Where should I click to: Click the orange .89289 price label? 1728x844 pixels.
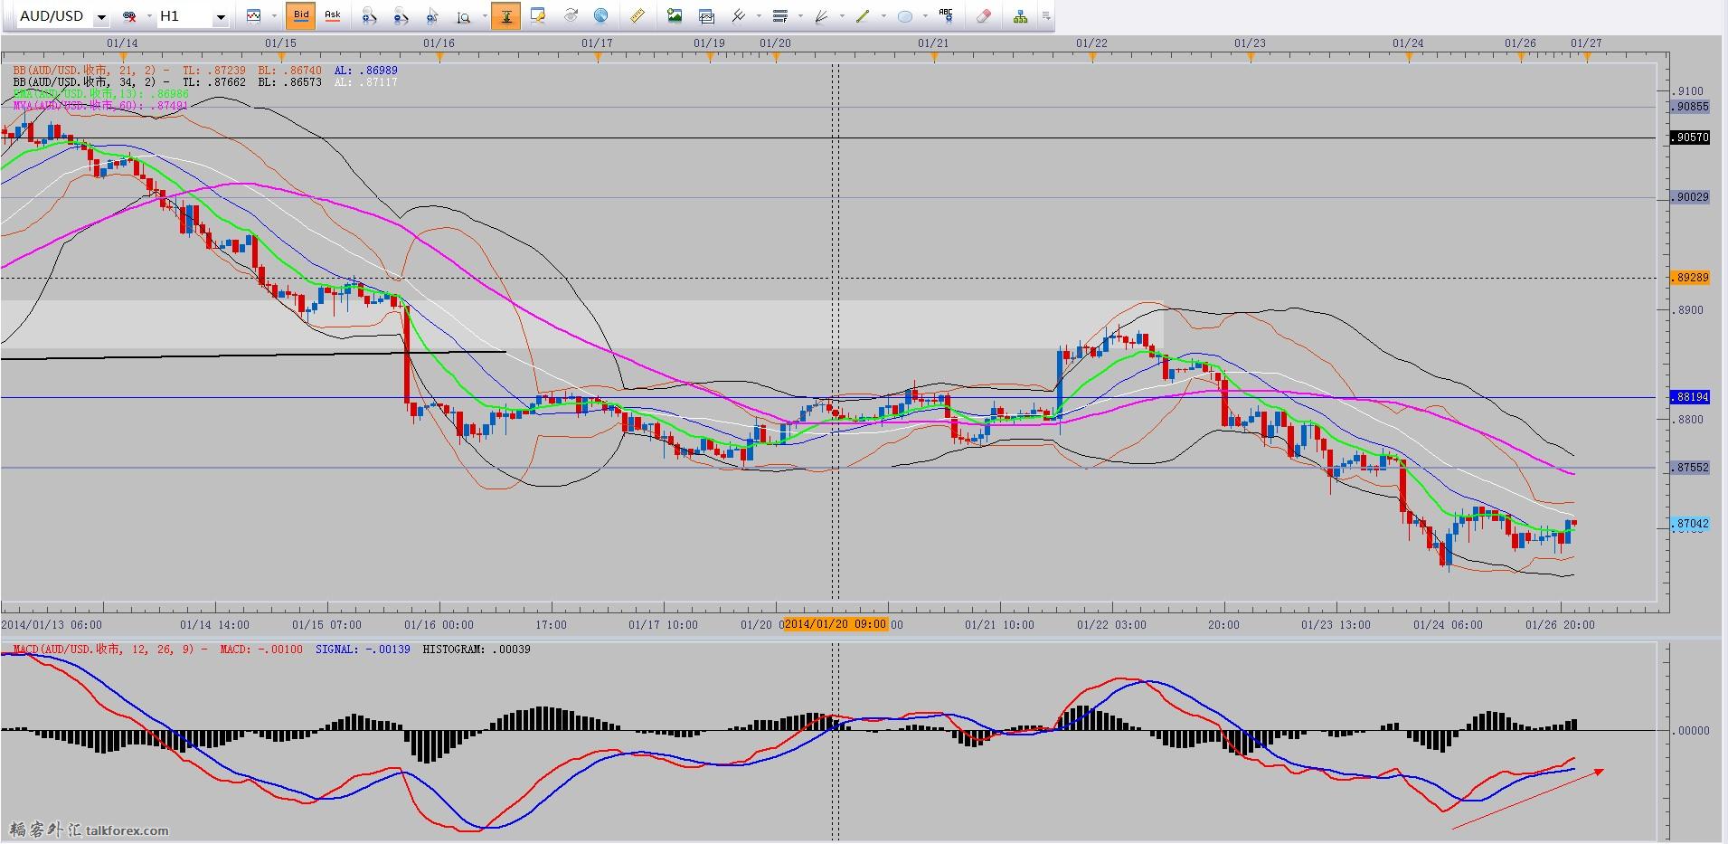coord(1690,278)
